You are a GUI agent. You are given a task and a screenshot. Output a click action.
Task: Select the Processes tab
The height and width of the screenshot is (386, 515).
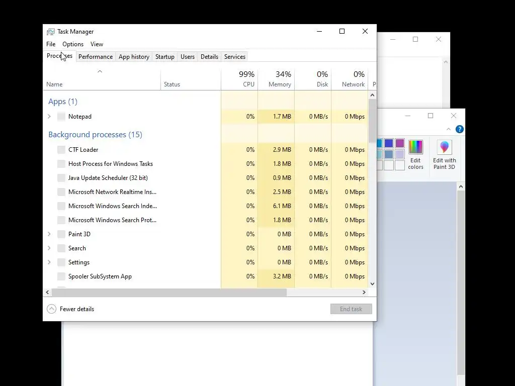click(x=59, y=56)
